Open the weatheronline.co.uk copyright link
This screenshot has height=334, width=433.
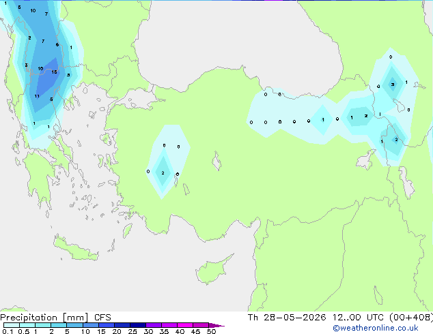click(x=376, y=328)
